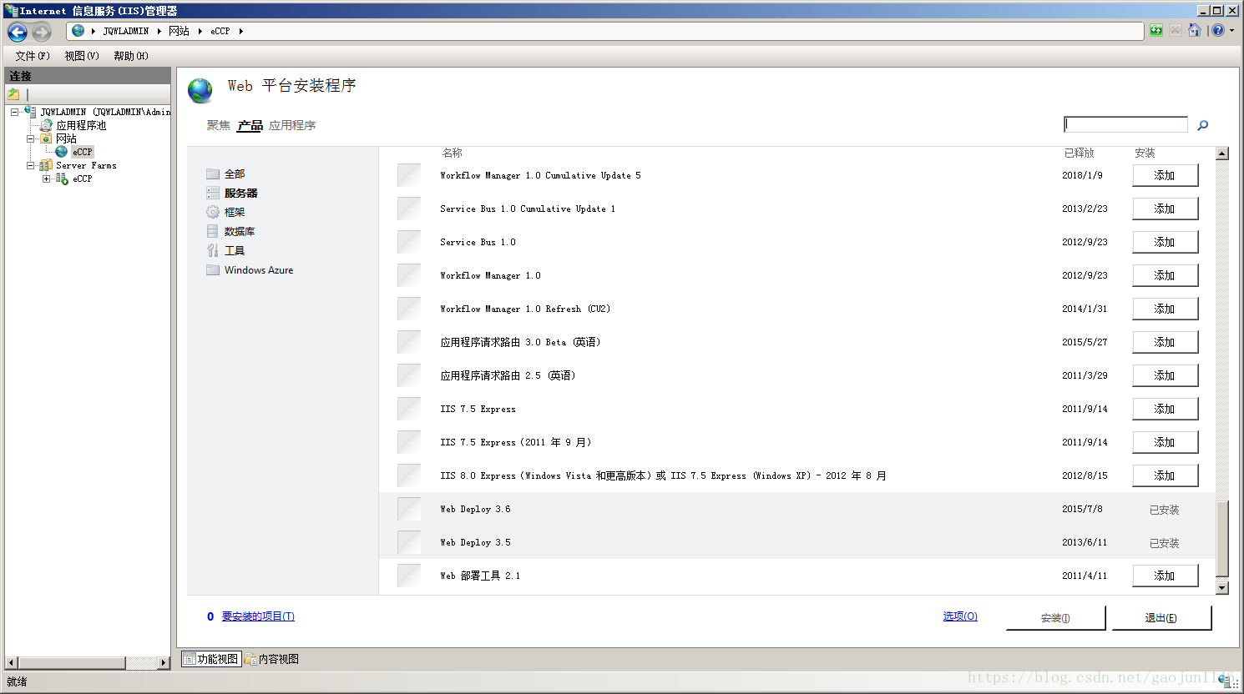This screenshot has height=694, width=1244.
Task: Click the product search input field
Action: [1125, 124]
